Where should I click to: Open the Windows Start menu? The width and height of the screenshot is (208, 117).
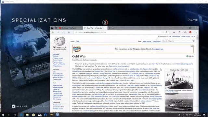click(x=3, y=115)
